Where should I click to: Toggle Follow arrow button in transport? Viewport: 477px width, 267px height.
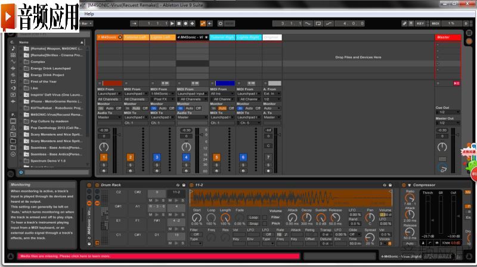(x=134, y=23)
